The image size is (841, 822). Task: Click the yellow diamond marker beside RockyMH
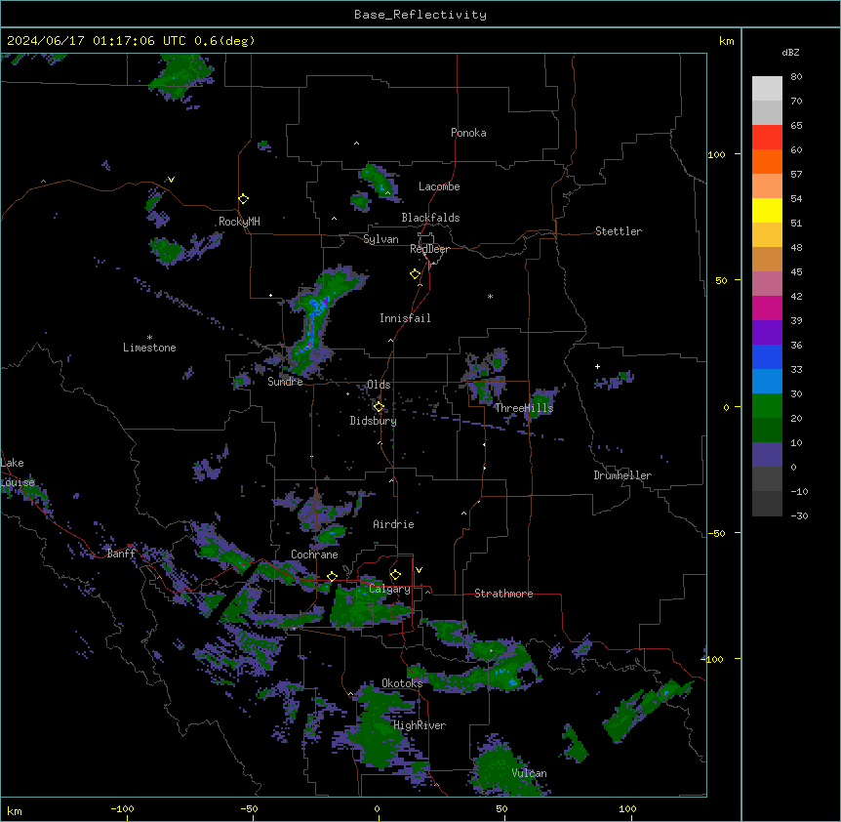point(244,199)
